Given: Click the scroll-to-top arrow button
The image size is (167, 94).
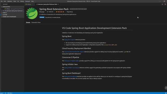Looking at the screenshot, I should click(x=166, y=88).
